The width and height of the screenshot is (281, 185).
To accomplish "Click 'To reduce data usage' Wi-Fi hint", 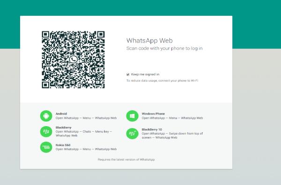I will point(162,81).
